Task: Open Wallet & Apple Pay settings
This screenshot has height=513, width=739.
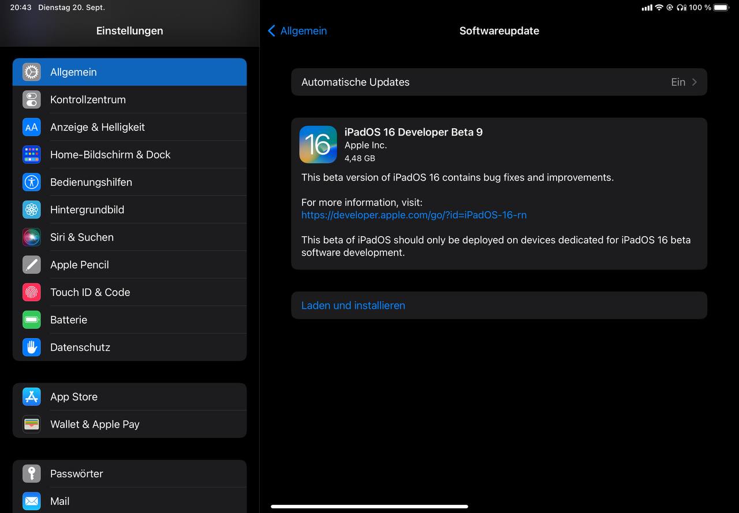Action: 129,424
